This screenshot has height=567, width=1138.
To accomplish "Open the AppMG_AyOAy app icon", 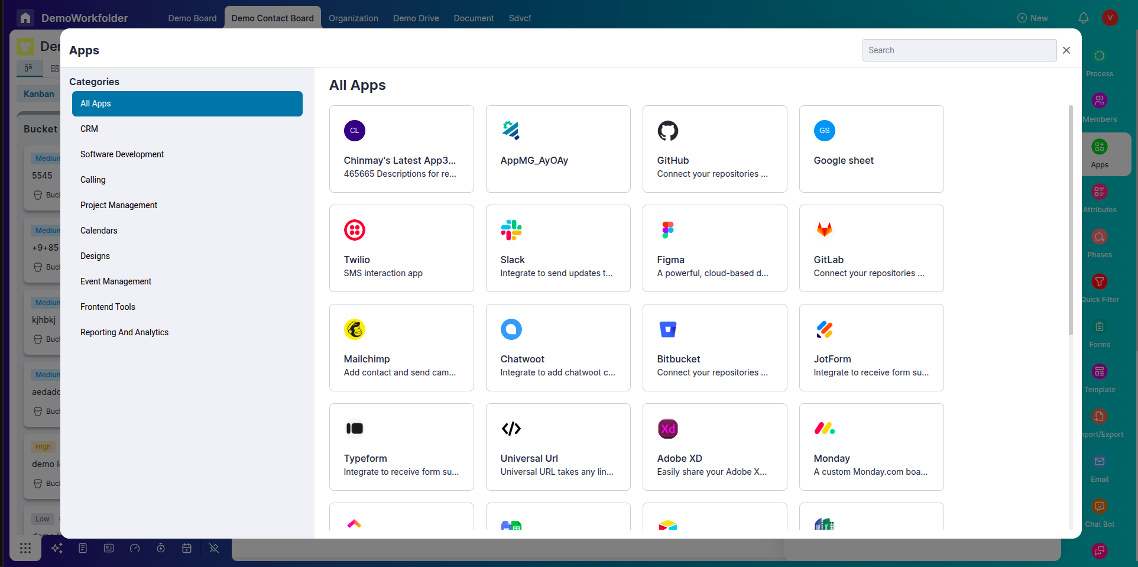I will (511, 131).
